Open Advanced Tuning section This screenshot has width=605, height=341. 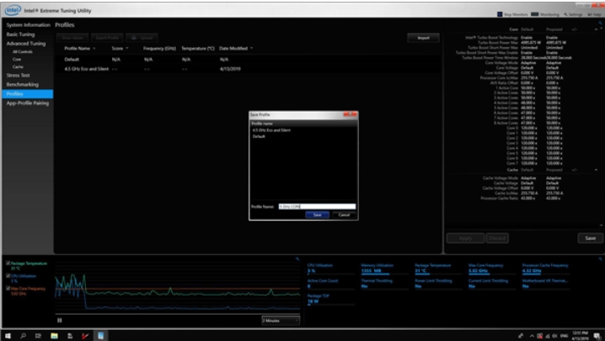[x=26, y=44]
